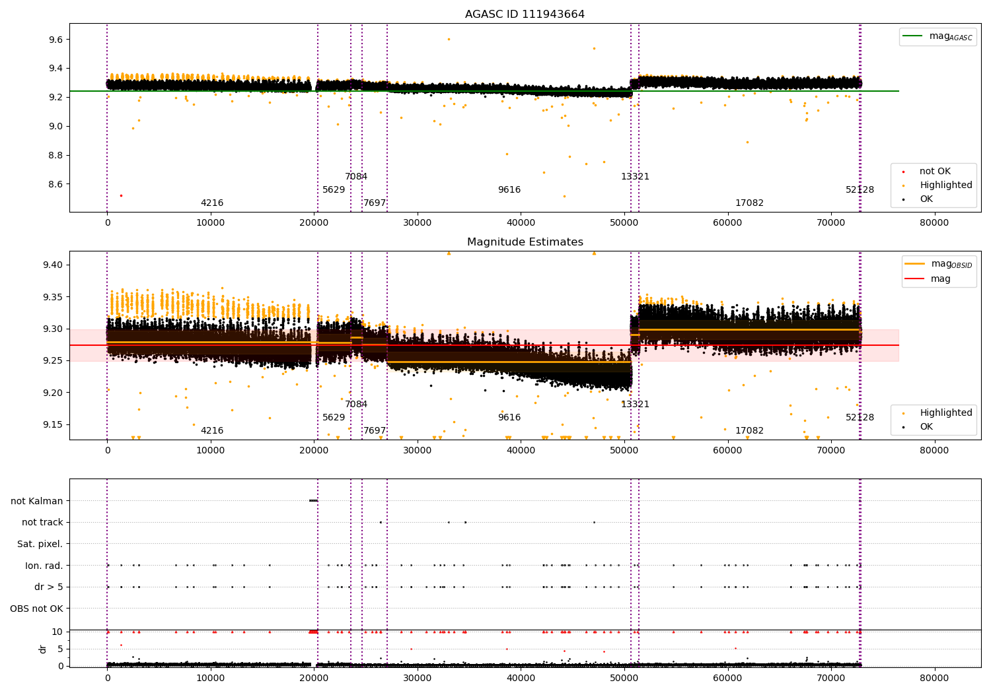Click the 9.15 y-axis tick in middle plot

pyautogui.click(x=53, y=424)
